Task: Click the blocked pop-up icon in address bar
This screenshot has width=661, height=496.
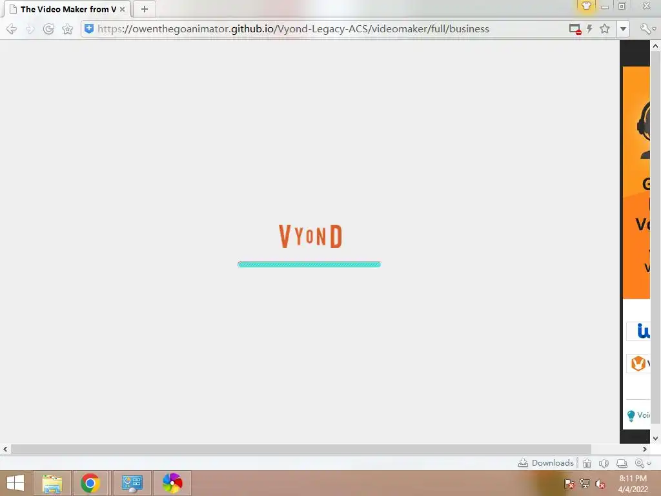Action: pos(575,29)
